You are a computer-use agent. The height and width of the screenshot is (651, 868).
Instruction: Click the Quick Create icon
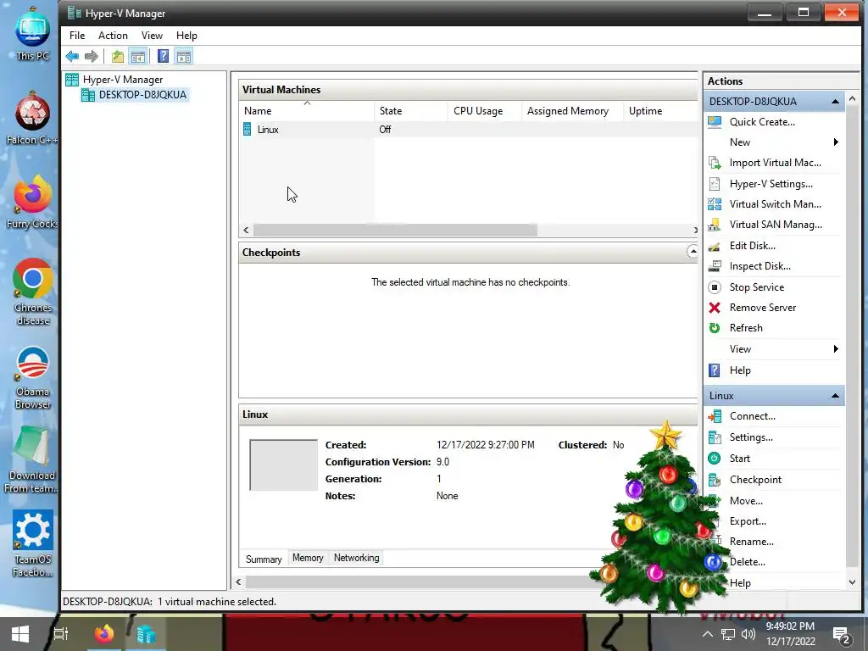(x=715, y=122)
